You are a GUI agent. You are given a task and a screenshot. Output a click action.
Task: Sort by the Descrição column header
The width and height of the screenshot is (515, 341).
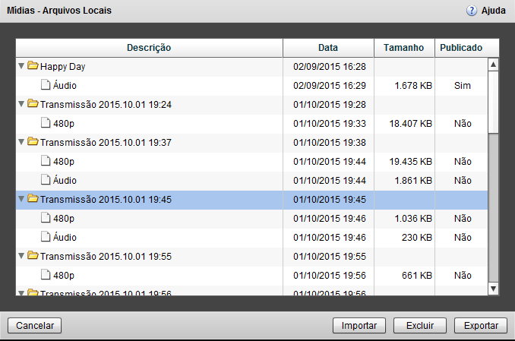coord(149,48)
